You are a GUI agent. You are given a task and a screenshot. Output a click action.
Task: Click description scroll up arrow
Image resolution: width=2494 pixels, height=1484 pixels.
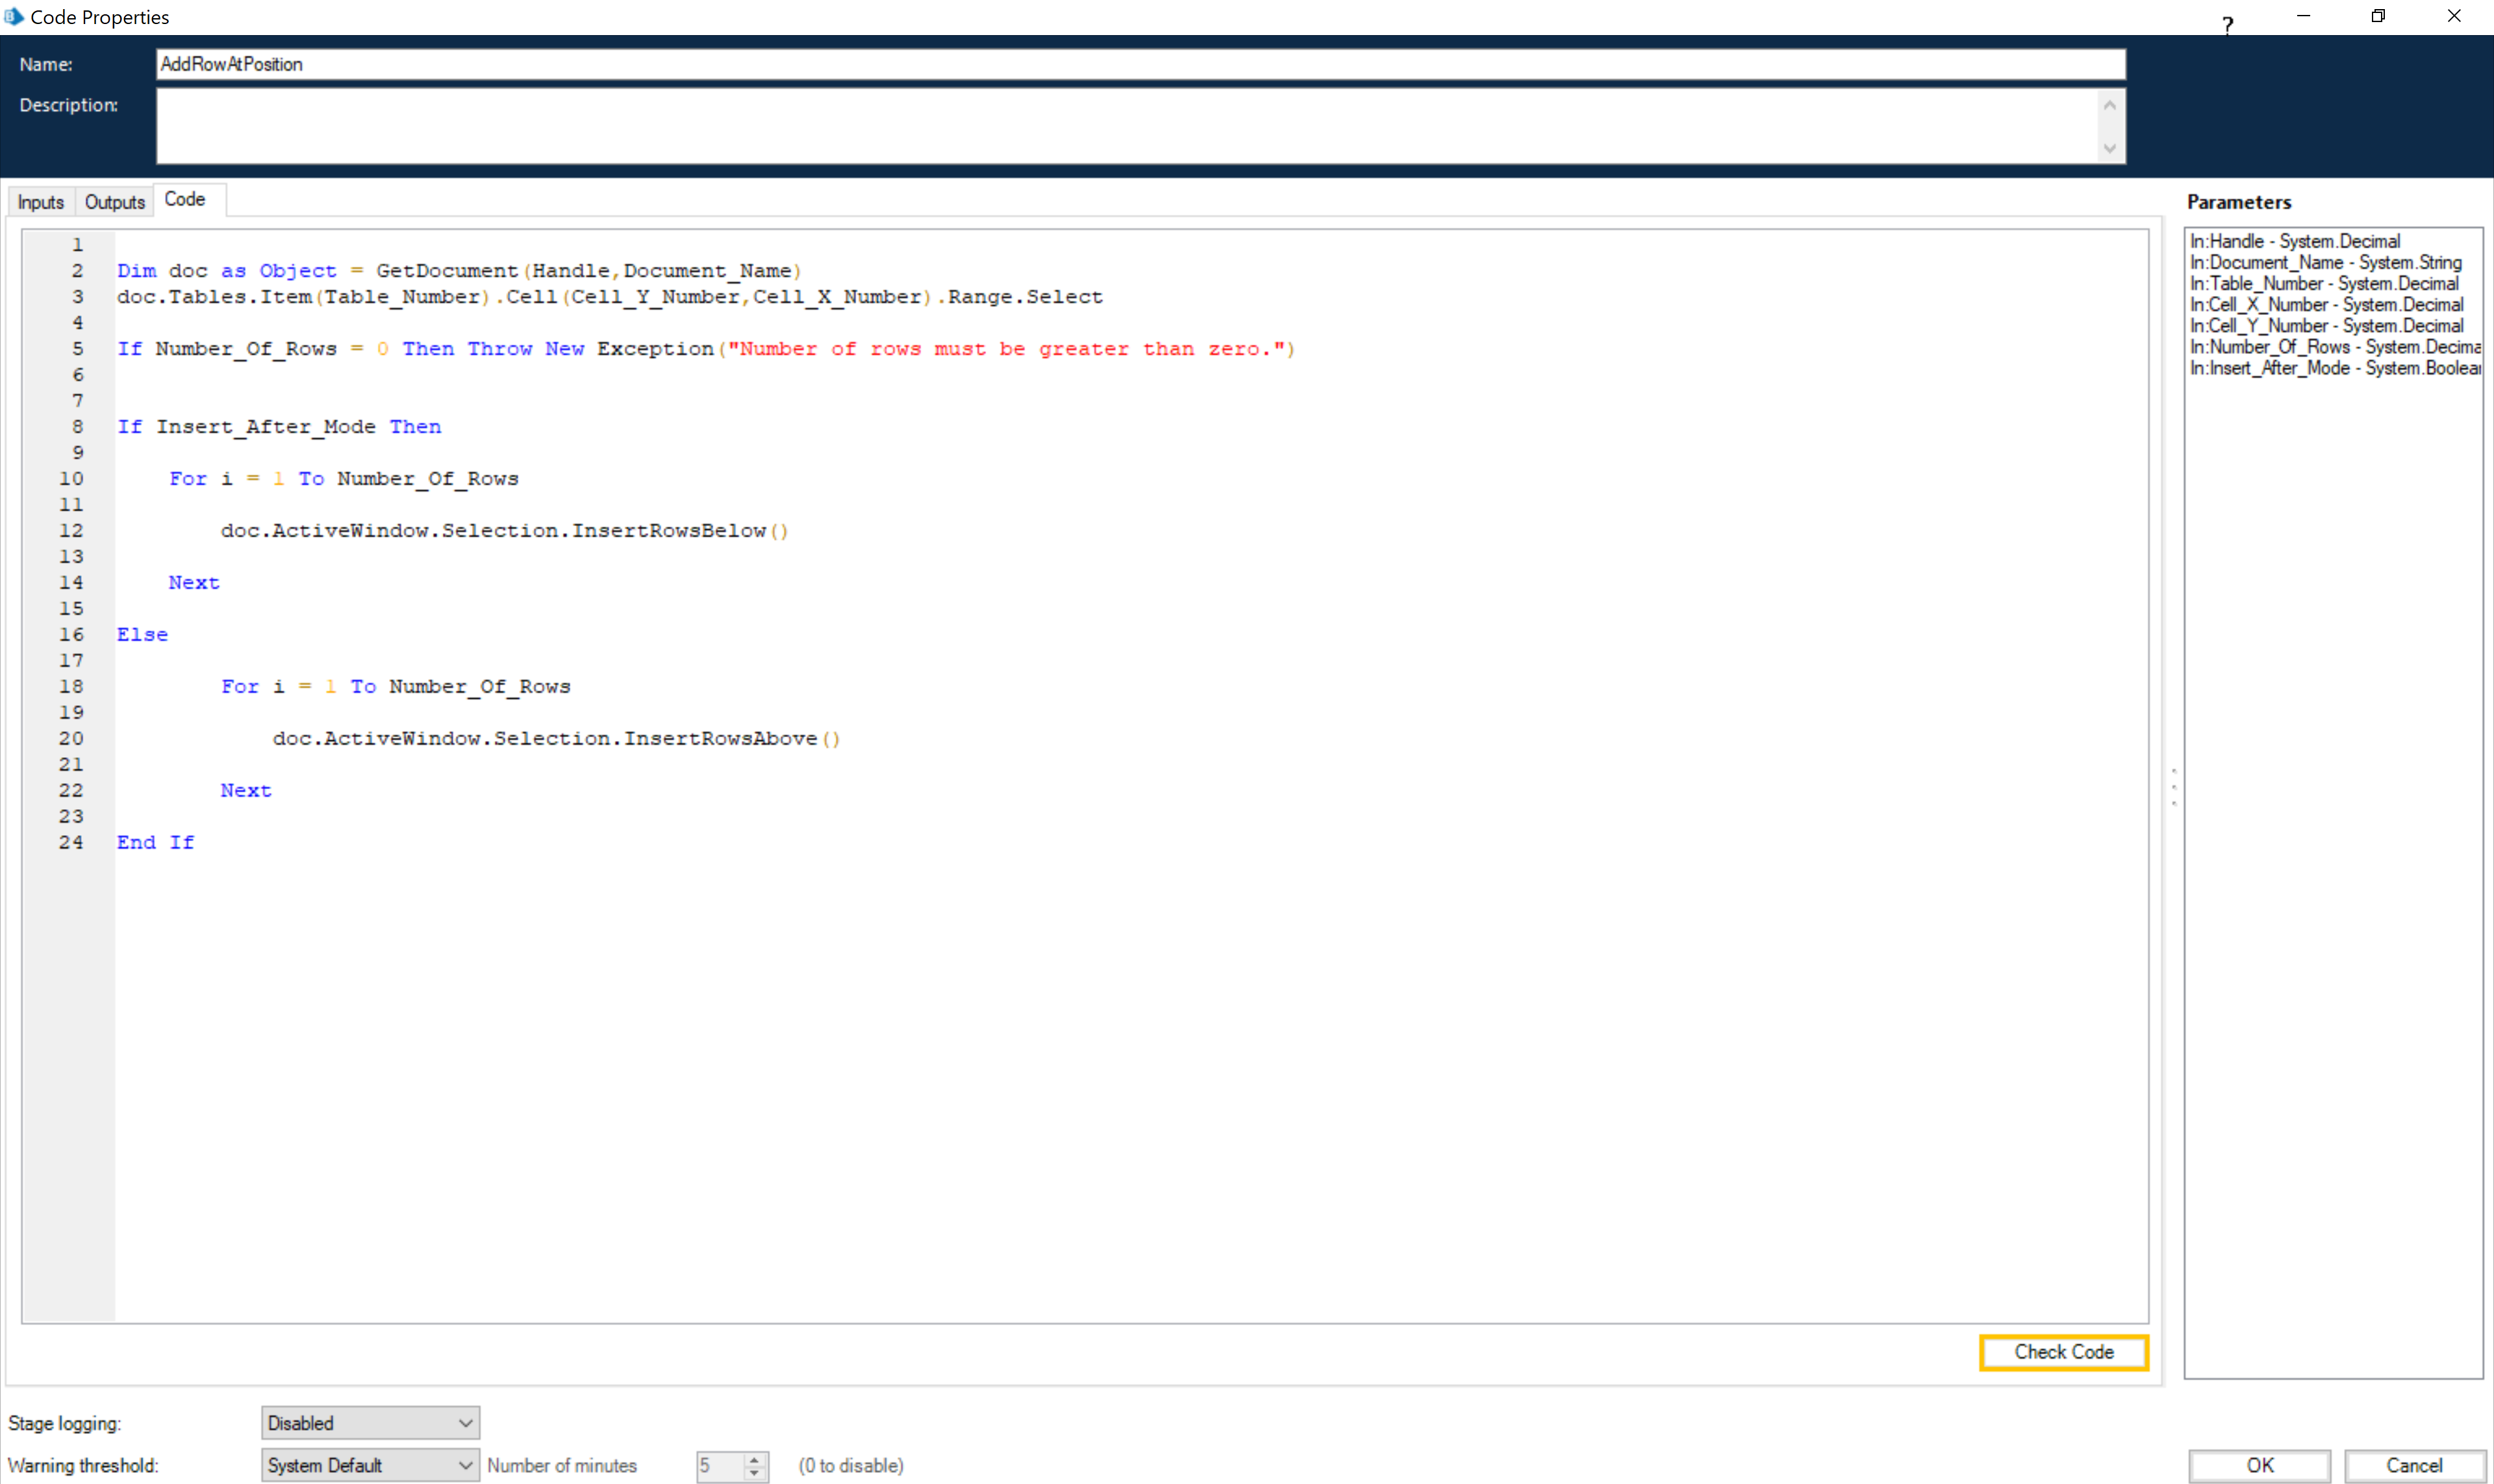(2109, 105)
